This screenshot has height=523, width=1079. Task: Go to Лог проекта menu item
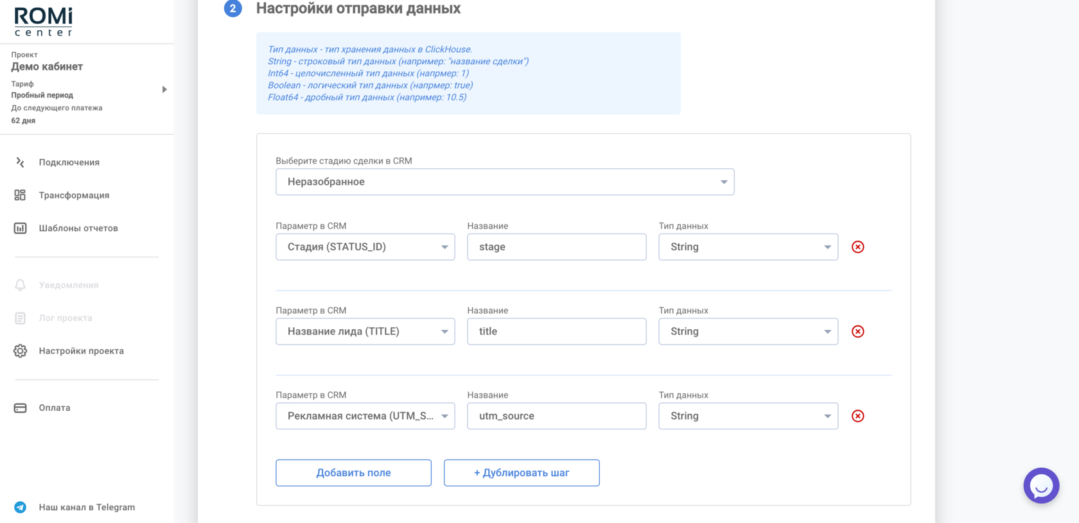[66, 318]
